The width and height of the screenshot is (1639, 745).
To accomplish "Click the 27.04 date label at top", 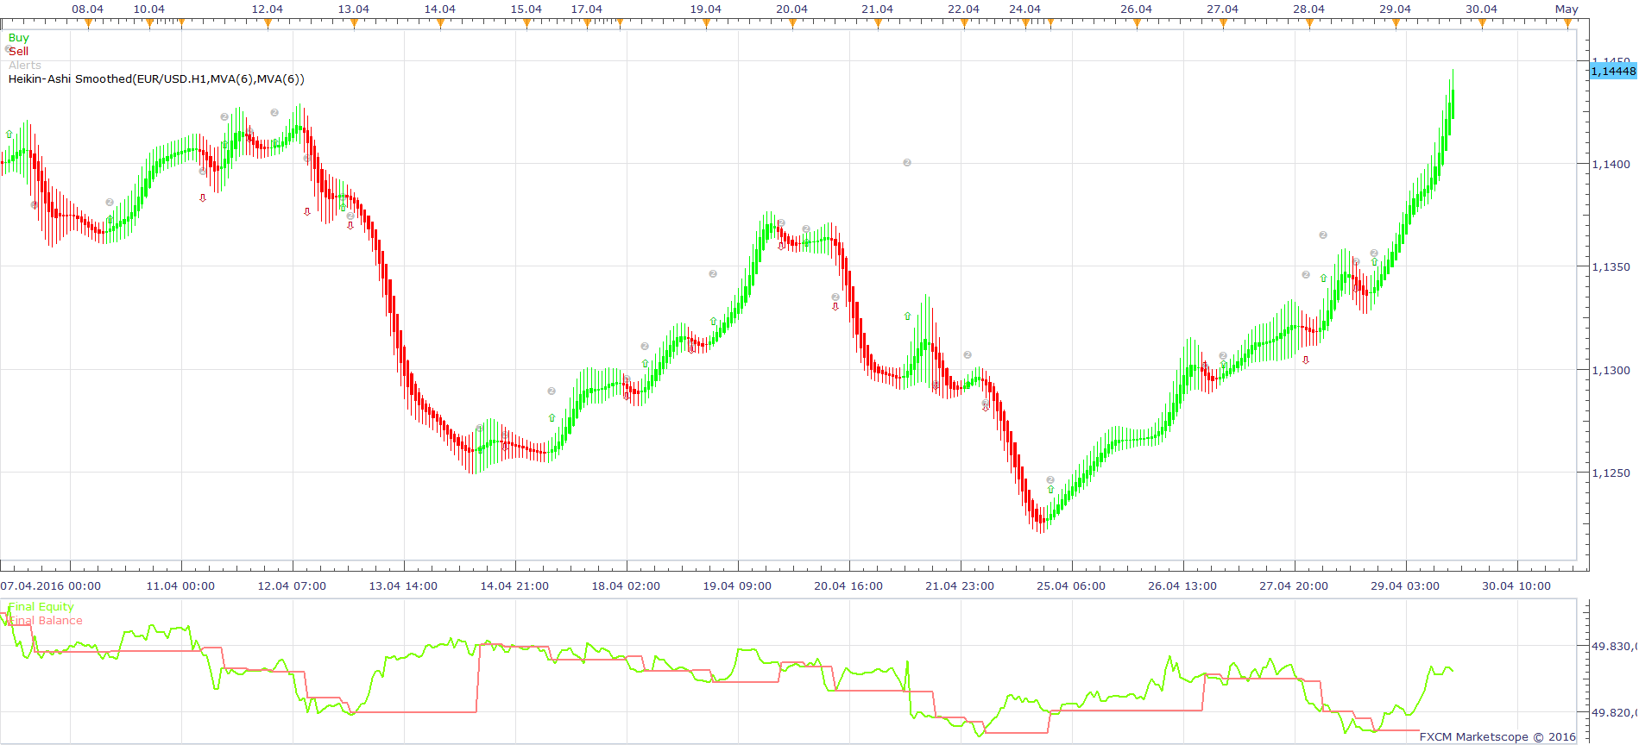I will click(1223, 9).
